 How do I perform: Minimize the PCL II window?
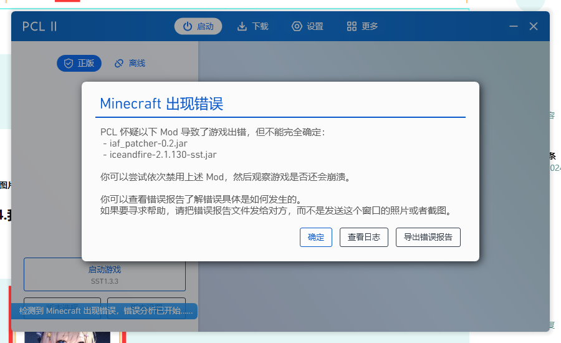click(514, 26)
